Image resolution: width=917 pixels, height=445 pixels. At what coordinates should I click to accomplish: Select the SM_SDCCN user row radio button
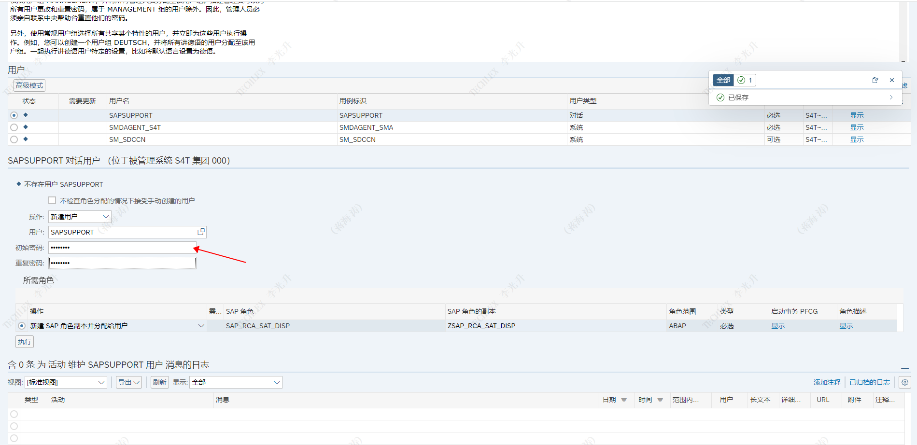pos(14,139)
